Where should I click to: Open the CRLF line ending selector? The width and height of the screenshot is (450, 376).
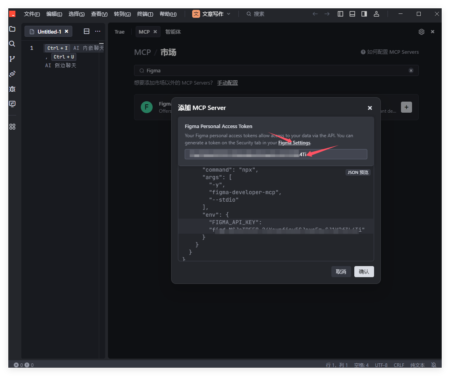pos(399,365)
